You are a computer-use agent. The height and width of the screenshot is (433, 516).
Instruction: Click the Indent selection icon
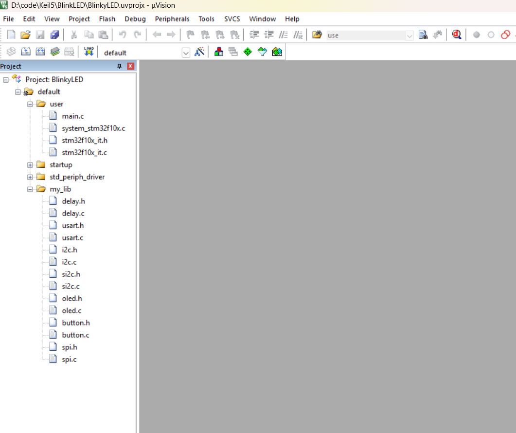pyautogui.click(x=254, y=35)
